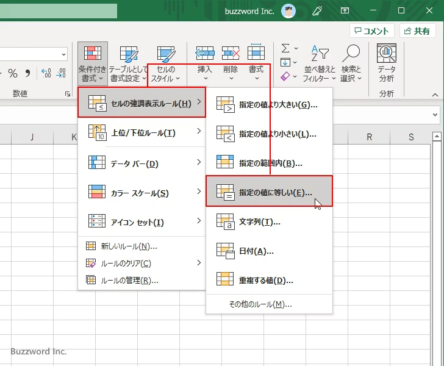Viewport: 444px width, 366px height.
Task: Click the 削除 delete cells icon
Action: pos(231,53)
